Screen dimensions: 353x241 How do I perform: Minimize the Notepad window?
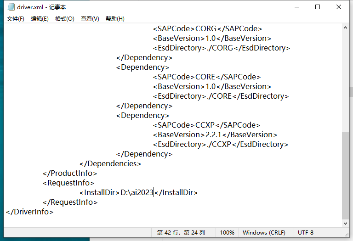pyautogui.click(x=297, y=7)
